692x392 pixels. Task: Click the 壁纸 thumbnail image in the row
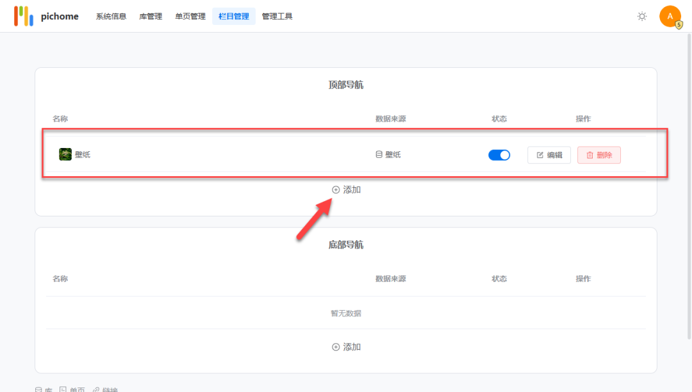click(65, 154)
